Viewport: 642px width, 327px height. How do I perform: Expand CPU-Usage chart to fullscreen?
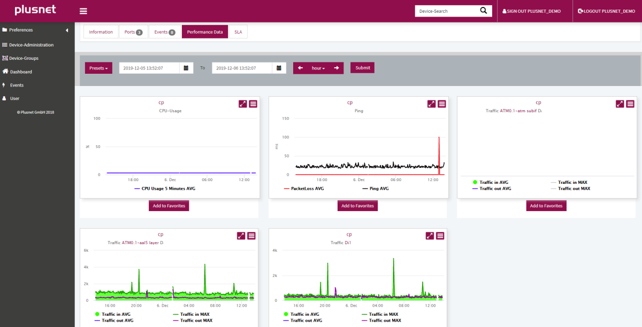[243, 104]
